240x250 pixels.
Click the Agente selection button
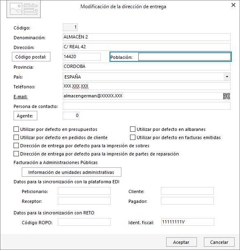tap(25, 116)
